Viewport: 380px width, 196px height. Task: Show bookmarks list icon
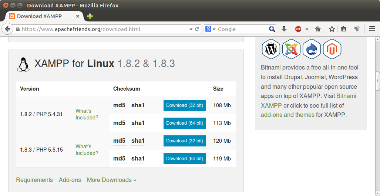coord(343,29)
